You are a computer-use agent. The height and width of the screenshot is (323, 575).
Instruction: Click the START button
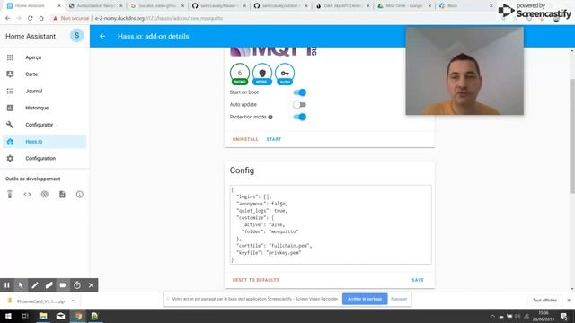pos(274,140)
